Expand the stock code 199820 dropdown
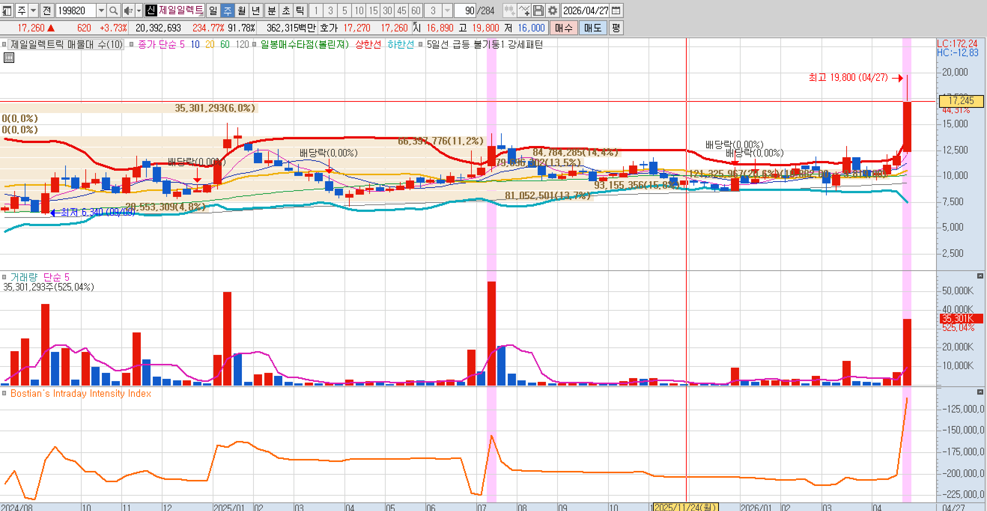Image resolution: width=987 pixels, height=511 pixels. [101, 11]
